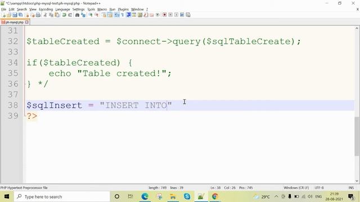
Task: Click the UTF-8 encoding status bar entry
Action: point(319,188)
